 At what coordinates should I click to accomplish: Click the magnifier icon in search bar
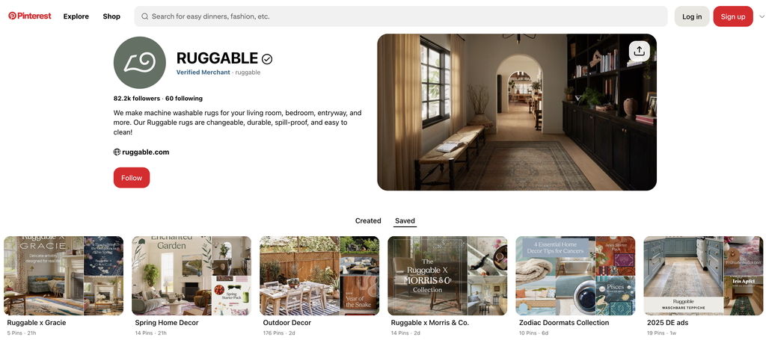click(x=144, y=16)
